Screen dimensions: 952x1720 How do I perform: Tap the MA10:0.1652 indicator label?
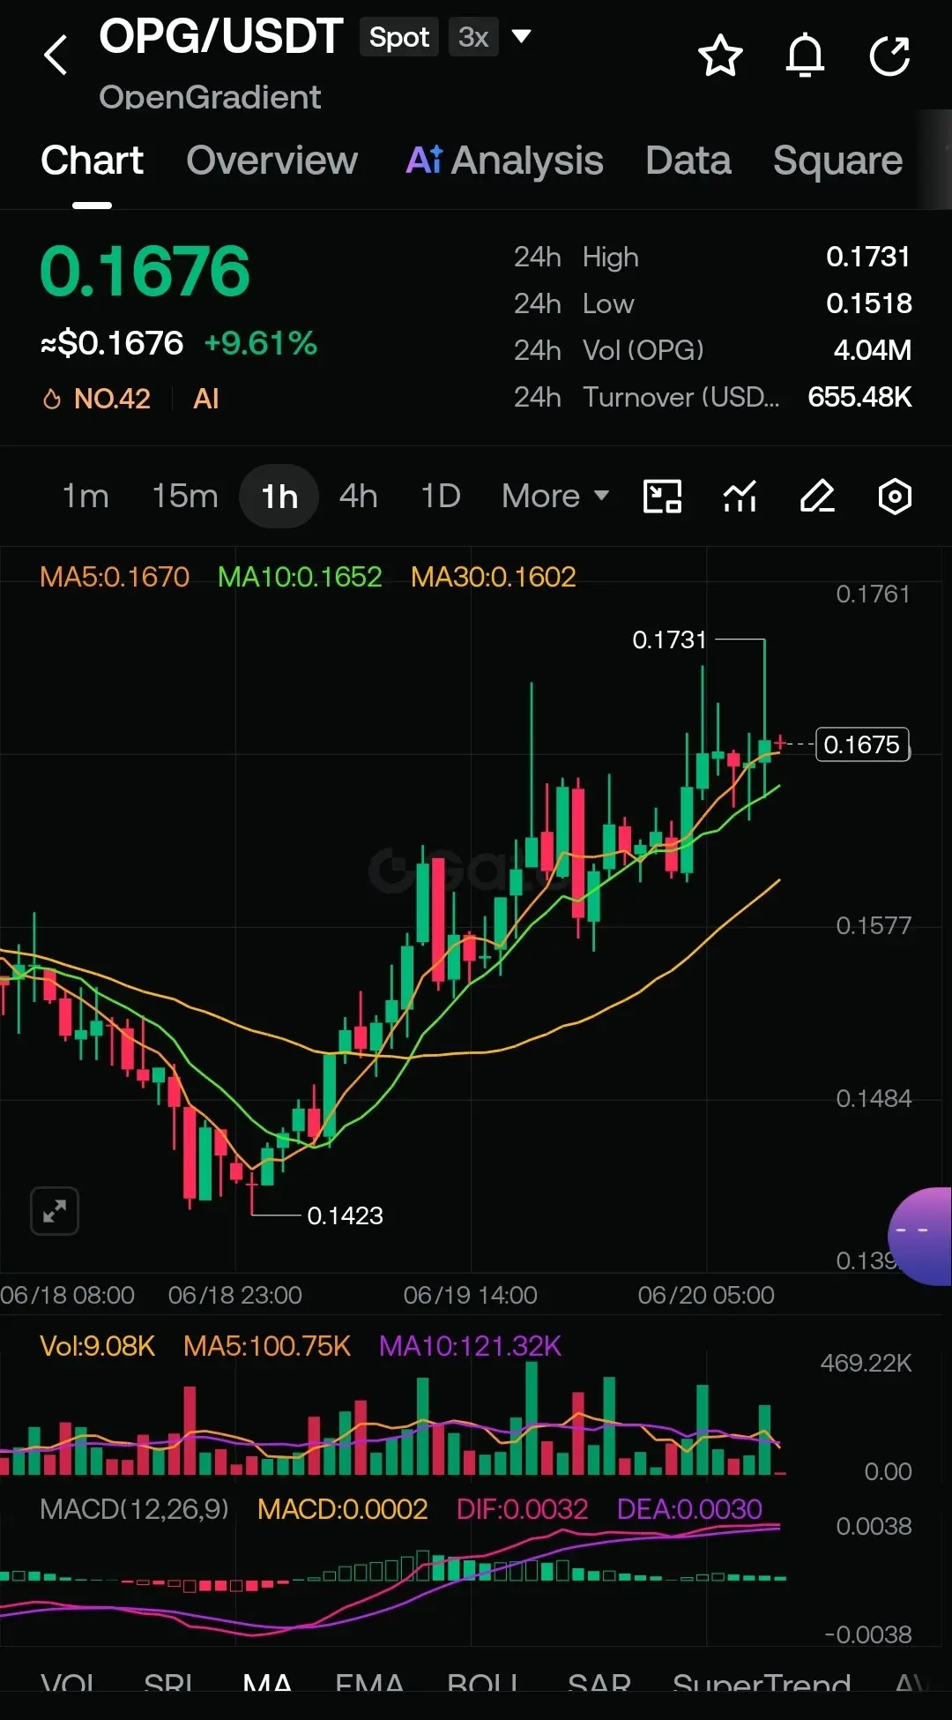click(x=300, y=577)
